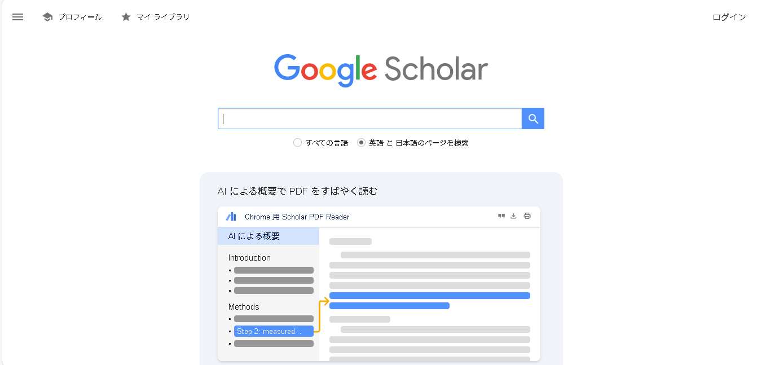Image resolution: width=757 pixels, height=365 pixels.
Task: Focus the Scholar search text field
Action: pyautogui.click(x=369, y=118)
